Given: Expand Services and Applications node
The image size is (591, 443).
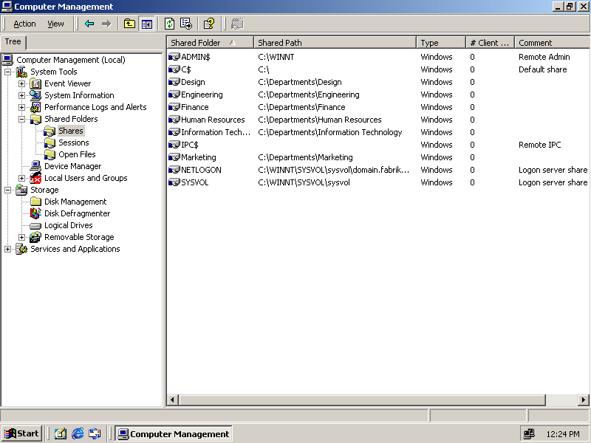Looking at the screenshot, I should [7, 249].
